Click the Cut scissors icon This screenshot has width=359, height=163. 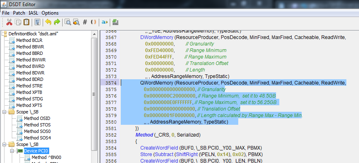(9, 22)
